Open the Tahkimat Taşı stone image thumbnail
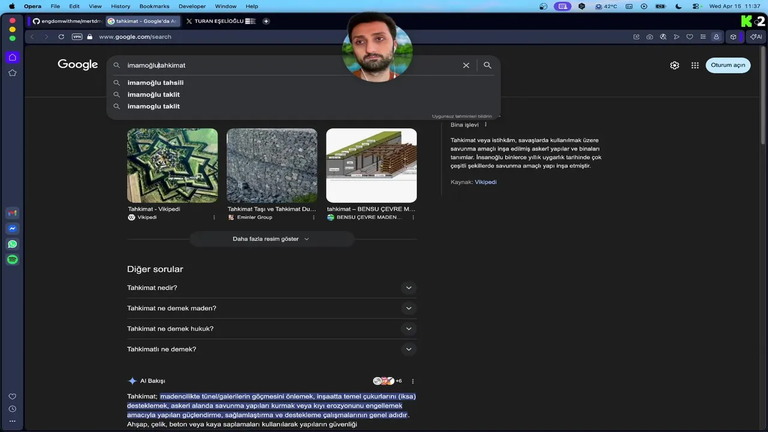The height and width of the screenshot is (432, 768). (x=272, y=166)
